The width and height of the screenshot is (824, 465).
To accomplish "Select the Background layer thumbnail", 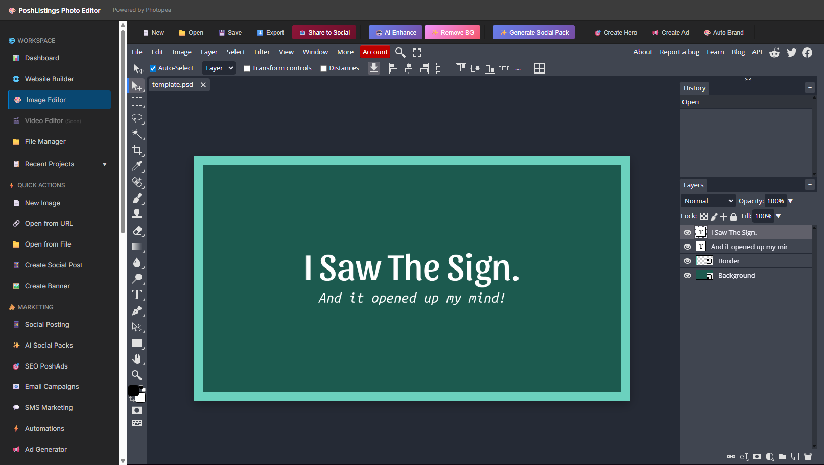I will pyautogui.click(x=704, y=275).
